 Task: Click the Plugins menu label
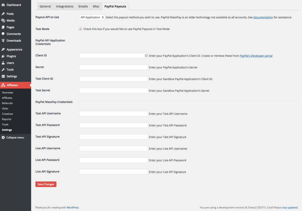pos(11,56)
